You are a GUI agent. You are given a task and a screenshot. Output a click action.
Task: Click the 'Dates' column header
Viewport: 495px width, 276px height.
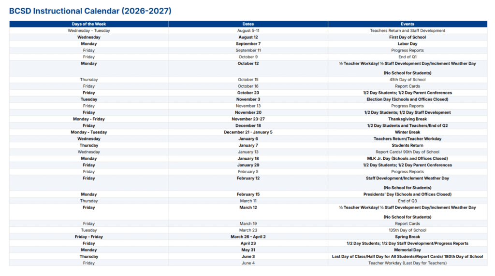click(248, 24)
